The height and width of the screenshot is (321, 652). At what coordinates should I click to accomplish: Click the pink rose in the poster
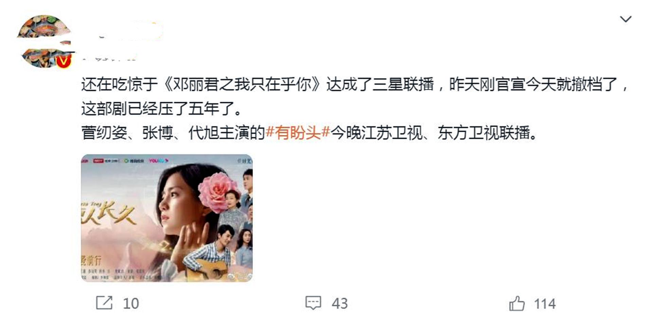coord(219,192)
